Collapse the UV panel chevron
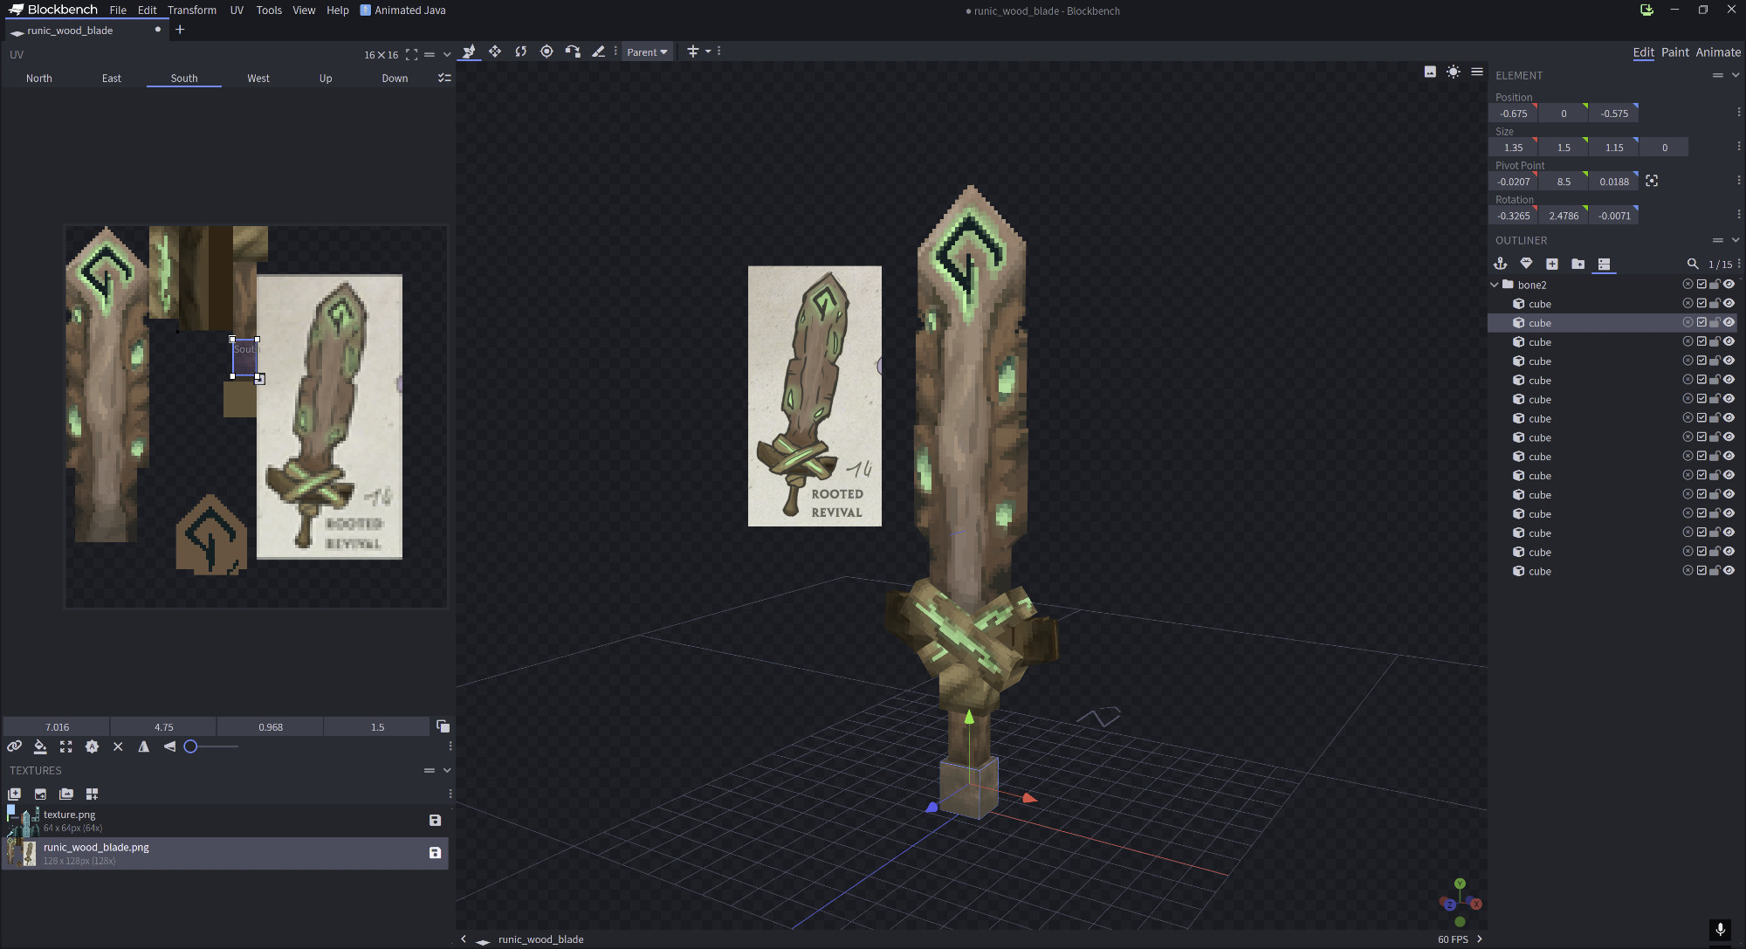This screenshot has height=949, width=1746. [x=447, y=54]
